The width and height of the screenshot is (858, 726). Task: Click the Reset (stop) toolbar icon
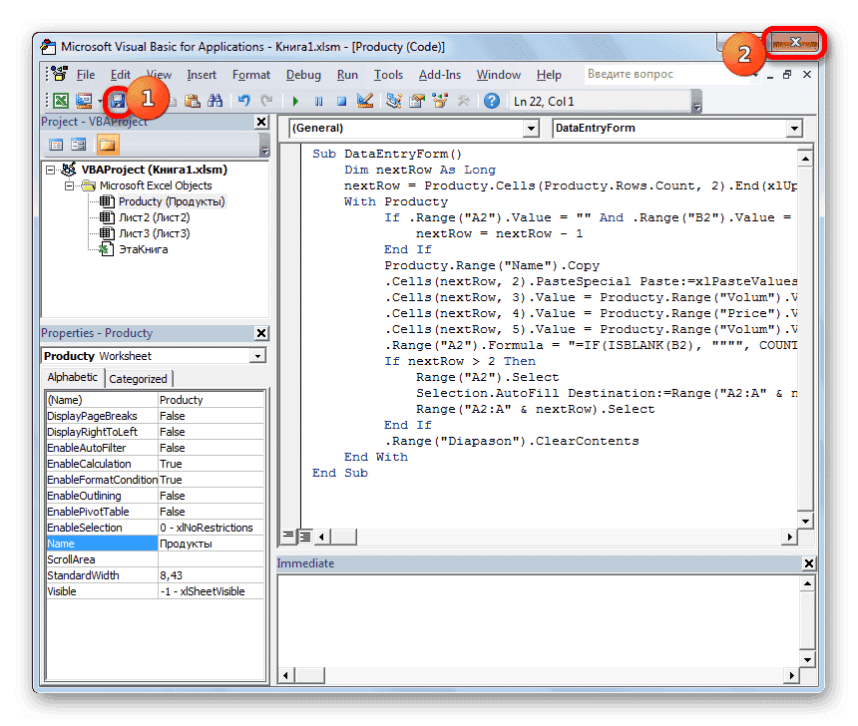click(341, 101)
